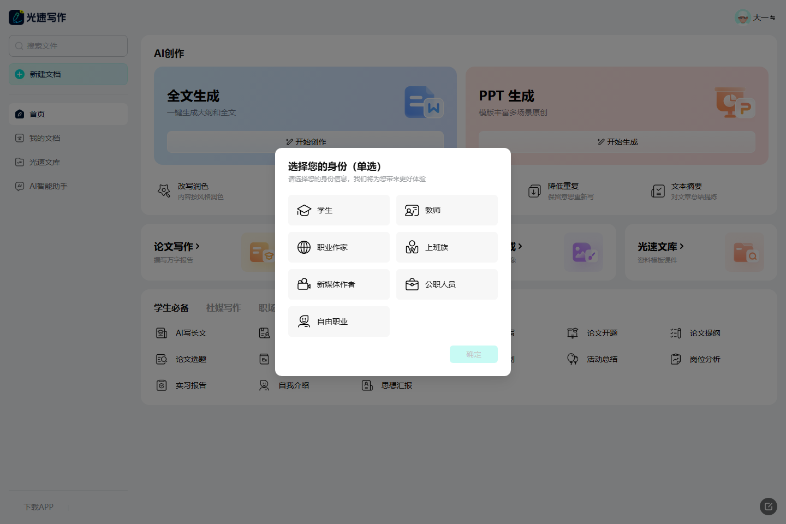Confirm identity with the 确定 button

click(473, 354)
